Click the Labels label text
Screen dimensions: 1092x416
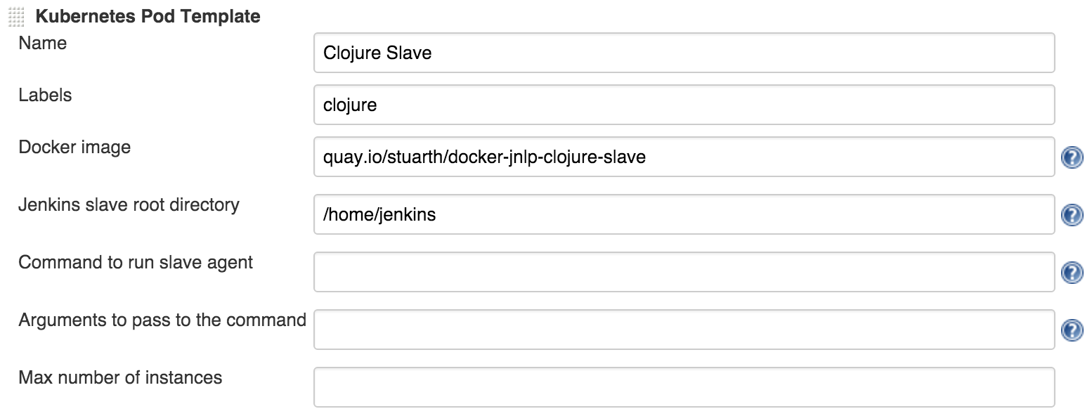click(45, 96)
